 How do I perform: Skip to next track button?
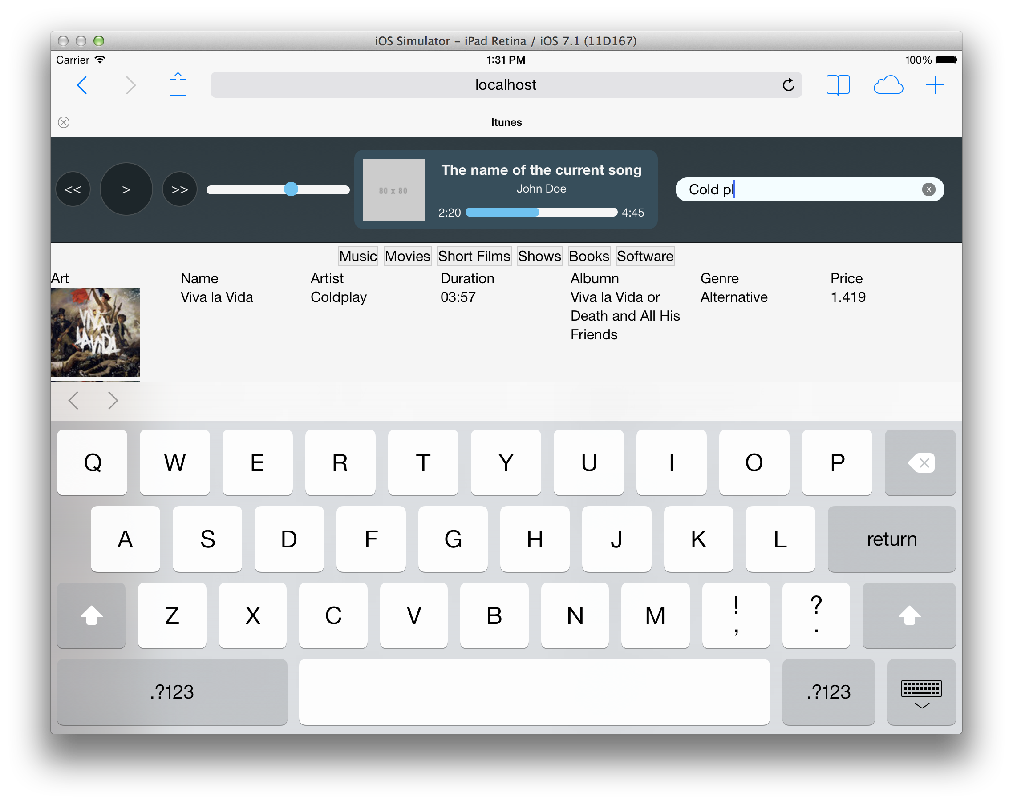pyautogui.click(x=179, y=189)
